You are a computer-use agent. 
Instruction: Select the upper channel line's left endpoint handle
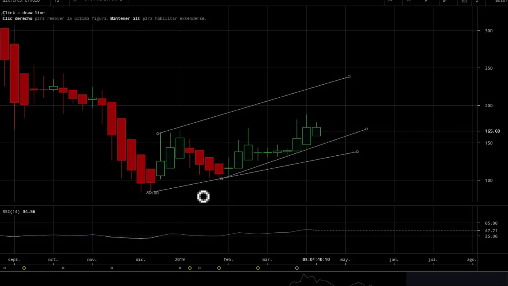(x=158, y=133)
